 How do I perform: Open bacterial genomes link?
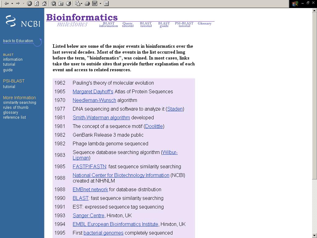click(x=103, y=233)
